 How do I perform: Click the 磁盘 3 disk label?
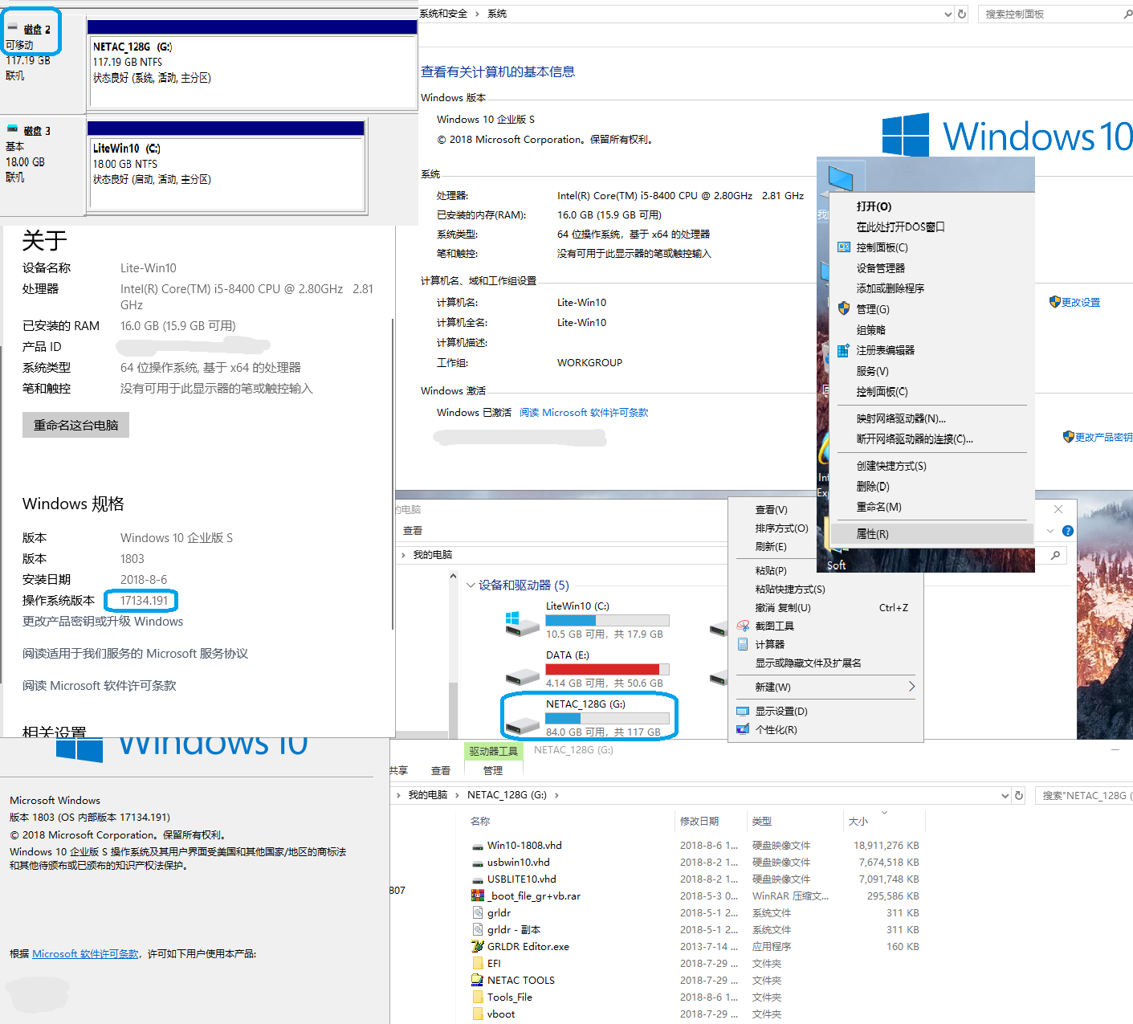pos(37,131)
